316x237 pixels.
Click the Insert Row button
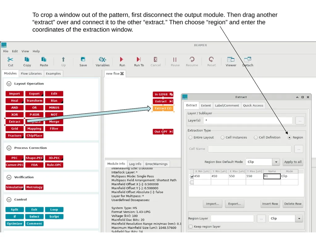click(x=270, y=204)
